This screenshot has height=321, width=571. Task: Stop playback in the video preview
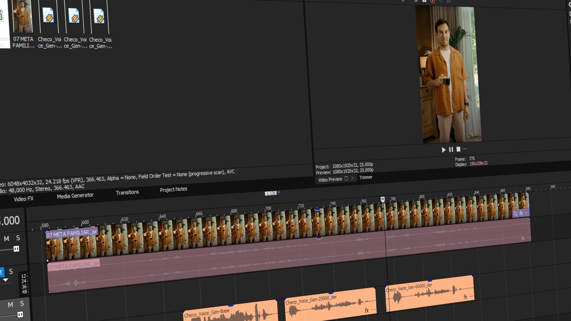[x=458, y=149]
